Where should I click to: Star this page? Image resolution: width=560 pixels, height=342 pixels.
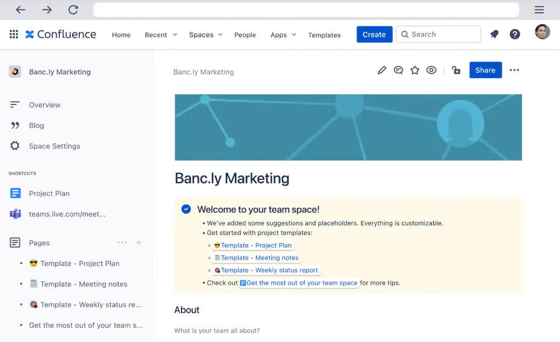[x=415, y=70]
